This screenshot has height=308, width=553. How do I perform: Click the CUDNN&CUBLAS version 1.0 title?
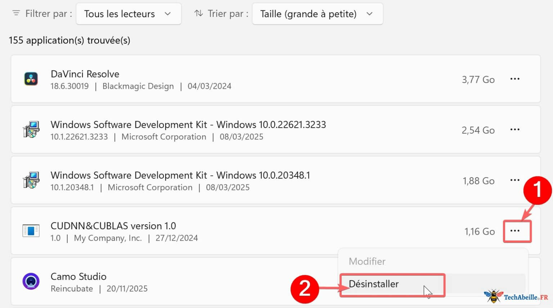[x=113, y=226]
